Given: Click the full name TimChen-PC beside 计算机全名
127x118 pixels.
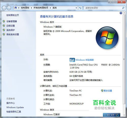Looking at the screenshot, I should [x=75, y=95].
